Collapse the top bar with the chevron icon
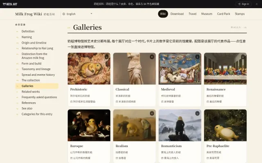Viewport: 262px width, 163px height. click(257, 4)
